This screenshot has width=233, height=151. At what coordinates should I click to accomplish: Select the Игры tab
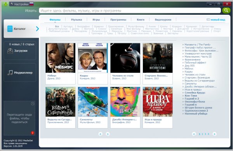(x=96, y=20)
